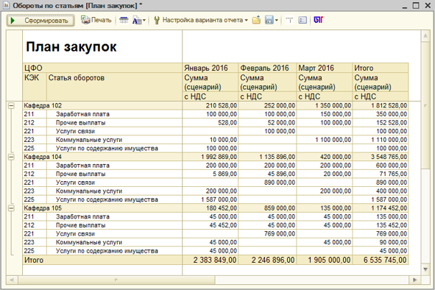Select cell 1 992 869,00 for Кафедра 104
The height and width of the screenshot is (290, 435).
click(211, 157)
